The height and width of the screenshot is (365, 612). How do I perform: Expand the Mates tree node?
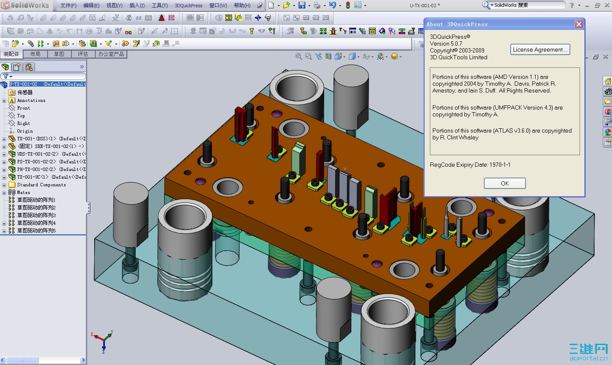pyautogui.click(x=4, y=193)
